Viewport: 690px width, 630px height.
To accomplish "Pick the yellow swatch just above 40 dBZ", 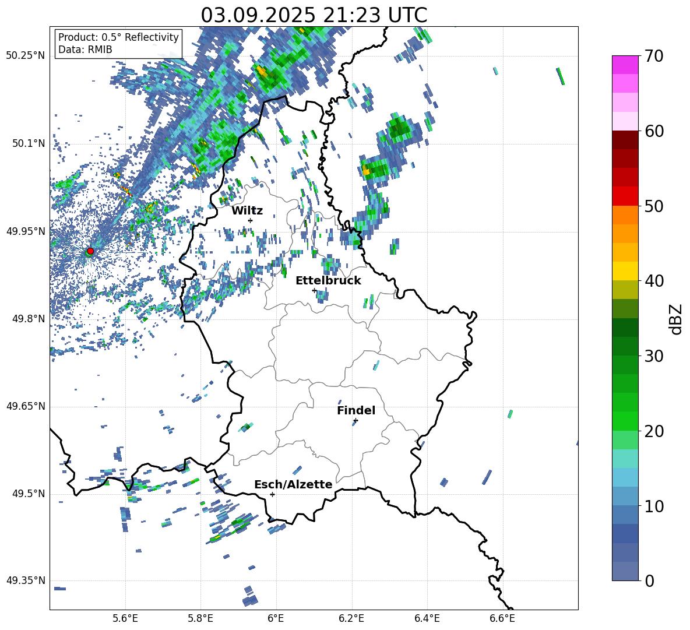I will [x=625, y=271].
